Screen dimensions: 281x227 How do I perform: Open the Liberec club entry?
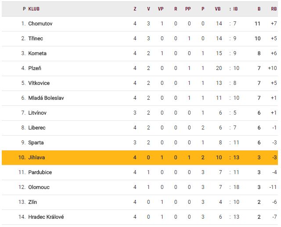tap(37, 128)
